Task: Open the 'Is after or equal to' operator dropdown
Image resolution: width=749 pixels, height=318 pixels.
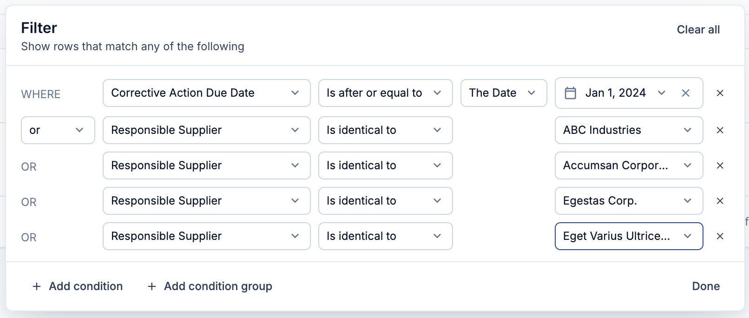Action: click(x=386, y=93)
